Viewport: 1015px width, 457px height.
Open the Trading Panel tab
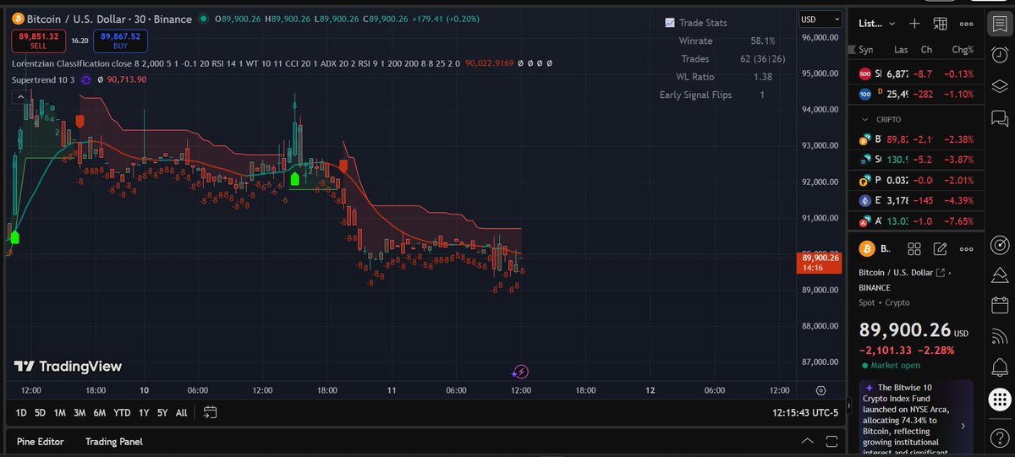(113, 442)
